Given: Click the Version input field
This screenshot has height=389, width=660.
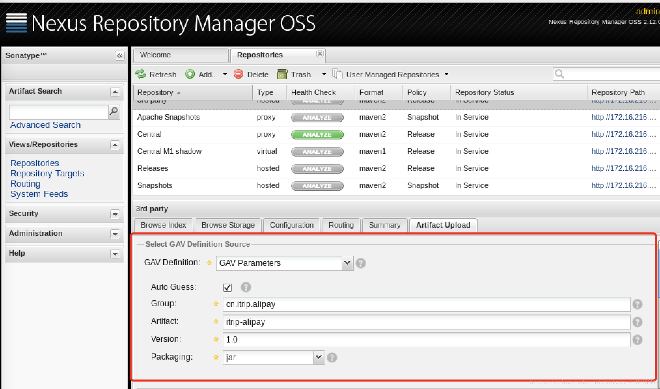Looking at the screenshot, I should (426, 340).
